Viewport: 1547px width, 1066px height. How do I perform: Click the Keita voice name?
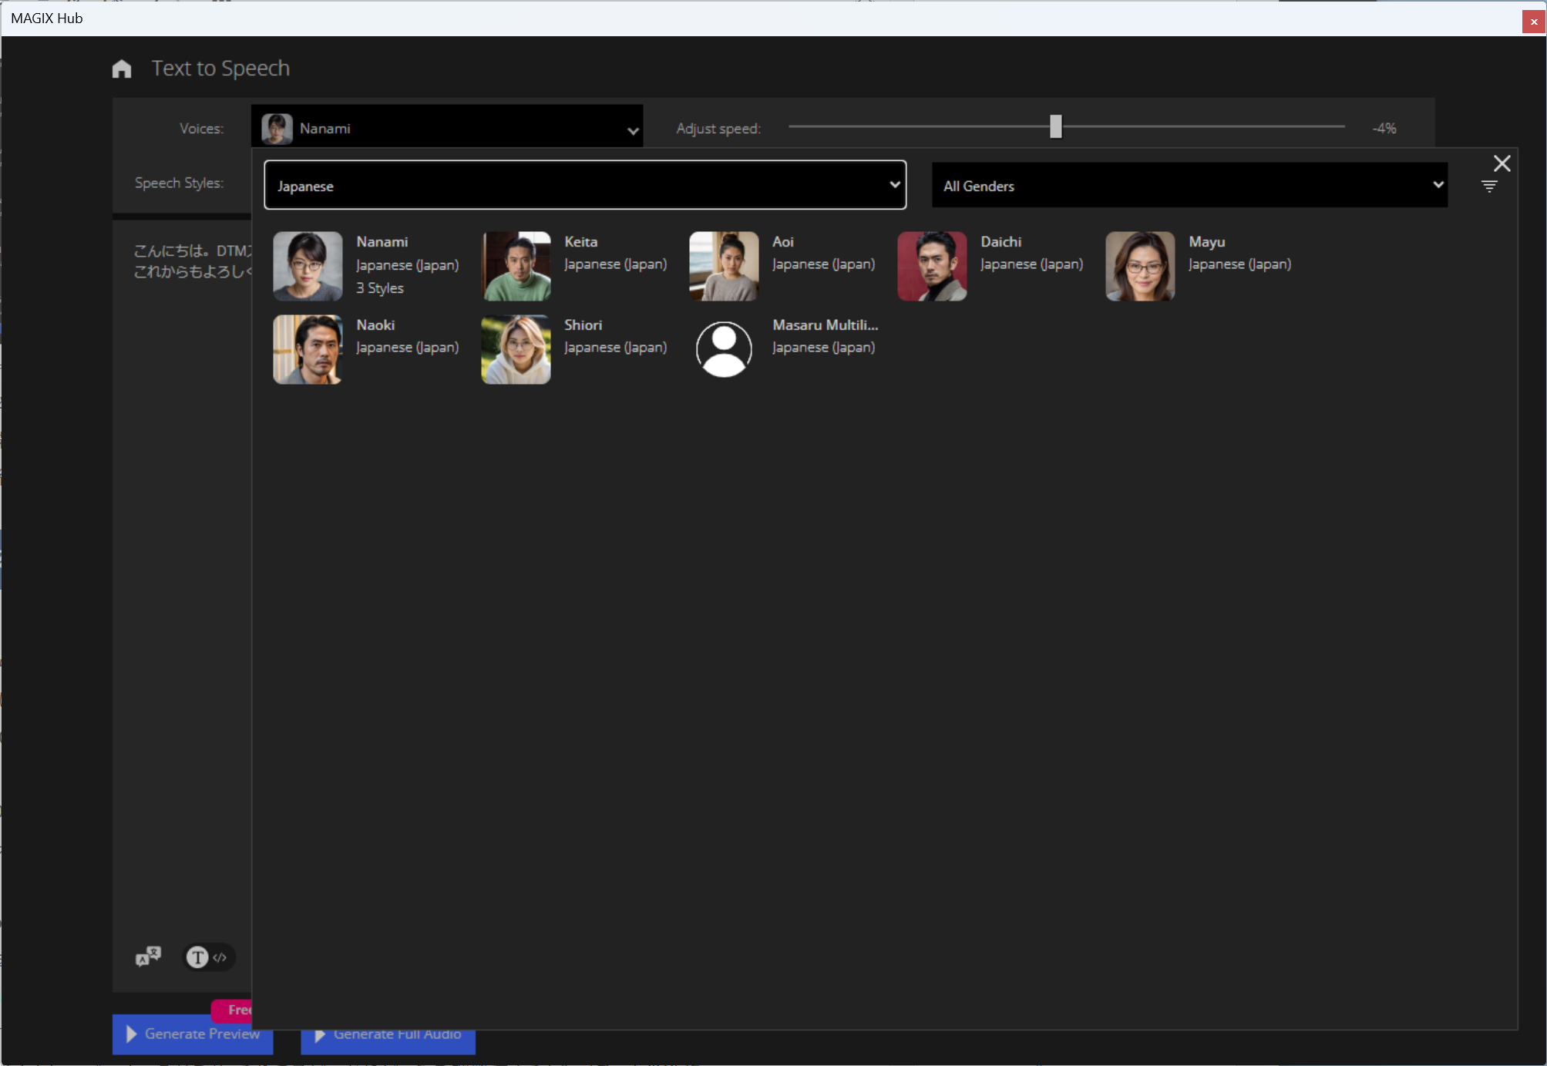pos(580,241)
